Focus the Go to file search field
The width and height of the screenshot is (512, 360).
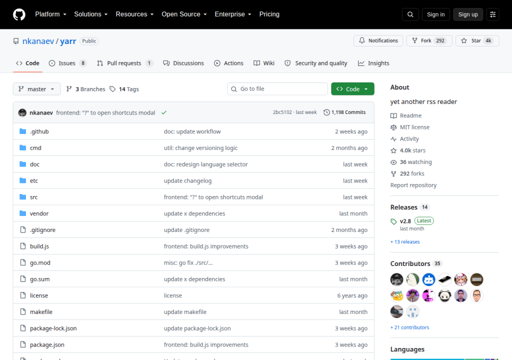[277, 89]
